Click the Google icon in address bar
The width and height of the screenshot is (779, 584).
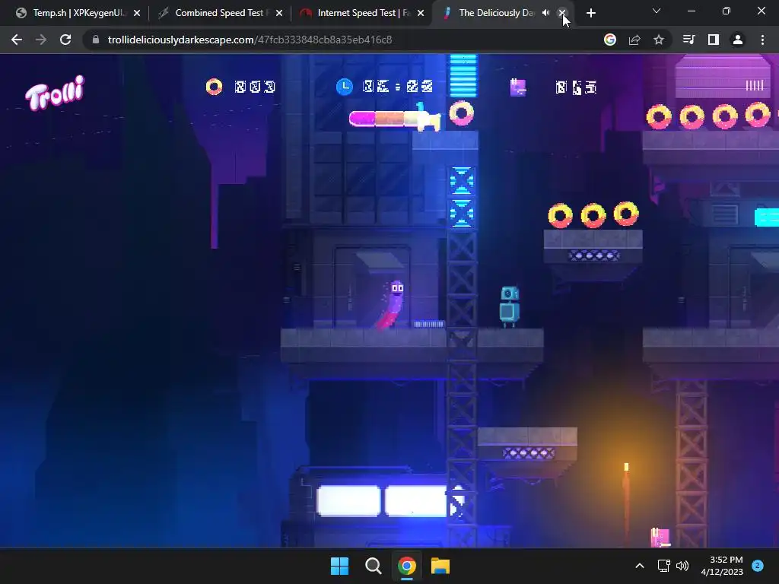tap(610, 40)
